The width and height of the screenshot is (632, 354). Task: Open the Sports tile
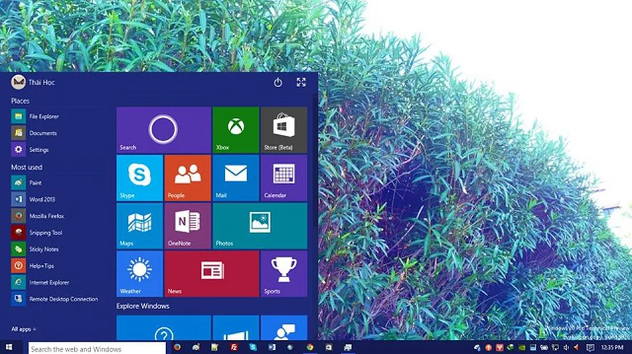point(284,274)
